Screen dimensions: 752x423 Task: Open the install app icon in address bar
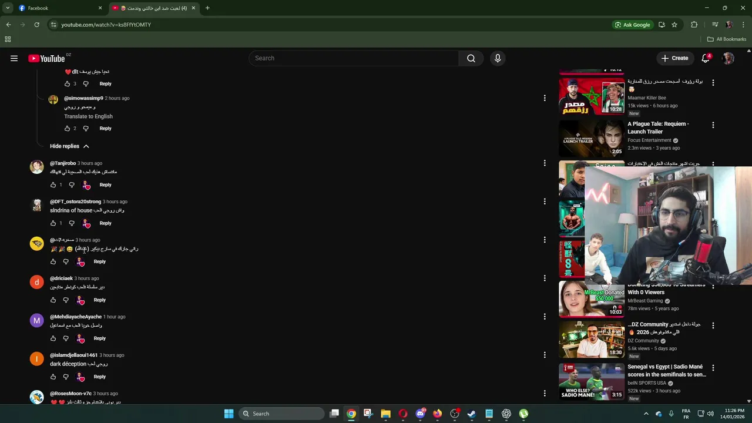click(x=662, y=25)
